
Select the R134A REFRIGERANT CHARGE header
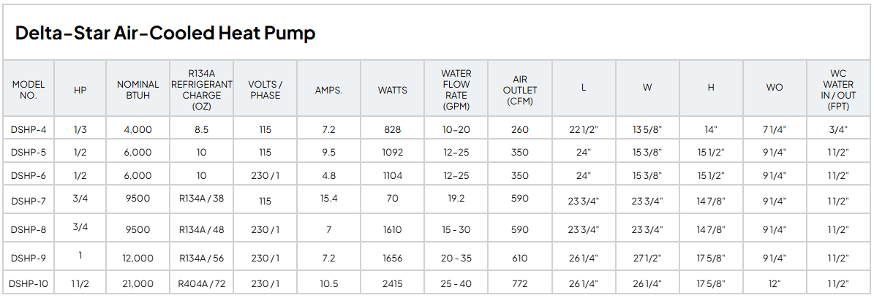tap(201, 90)
